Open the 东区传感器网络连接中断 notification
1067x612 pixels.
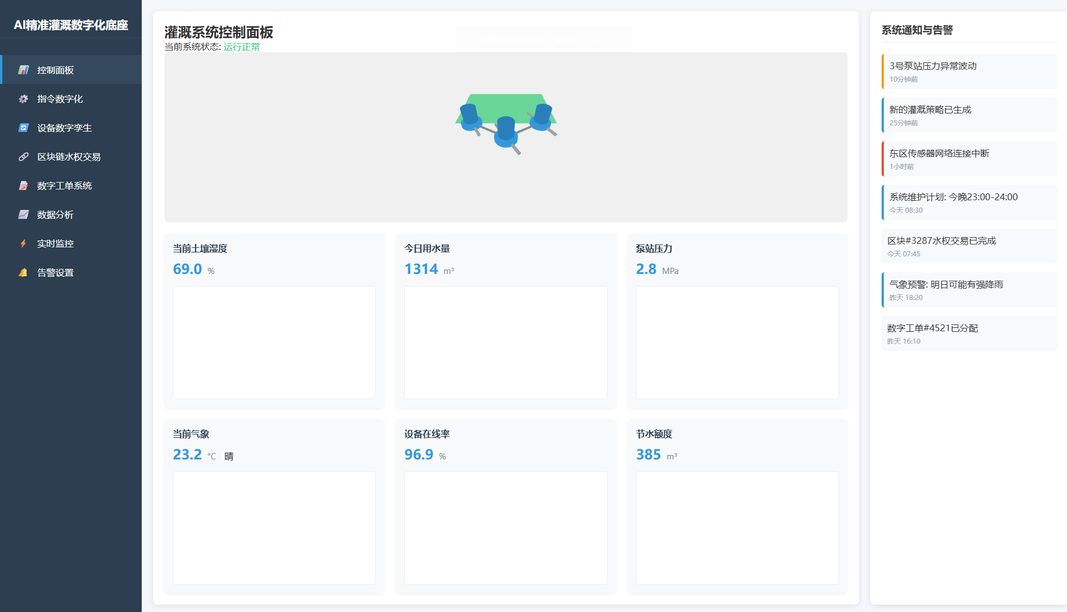click(969, 159)
